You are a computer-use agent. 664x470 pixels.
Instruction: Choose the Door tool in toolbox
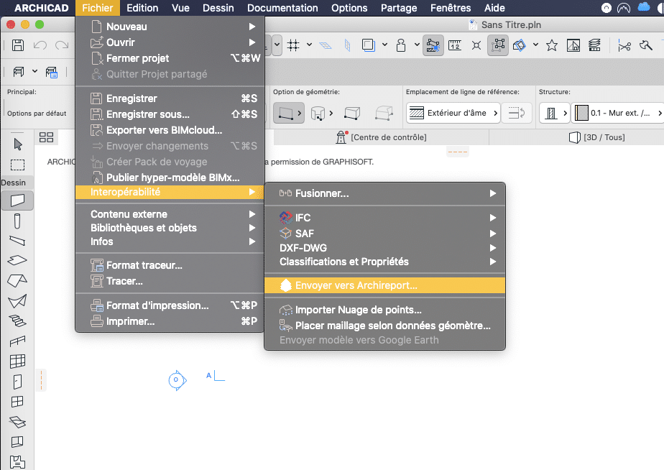click(x=18, y=381)
